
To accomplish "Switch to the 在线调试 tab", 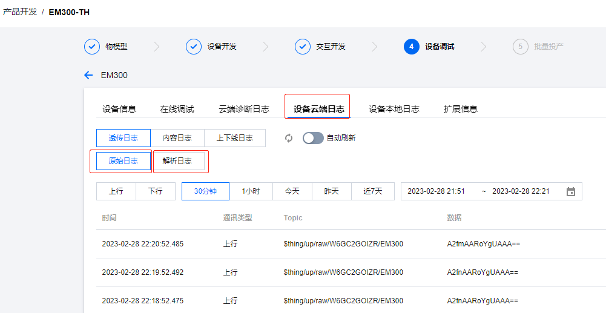I will coord(177,109).
